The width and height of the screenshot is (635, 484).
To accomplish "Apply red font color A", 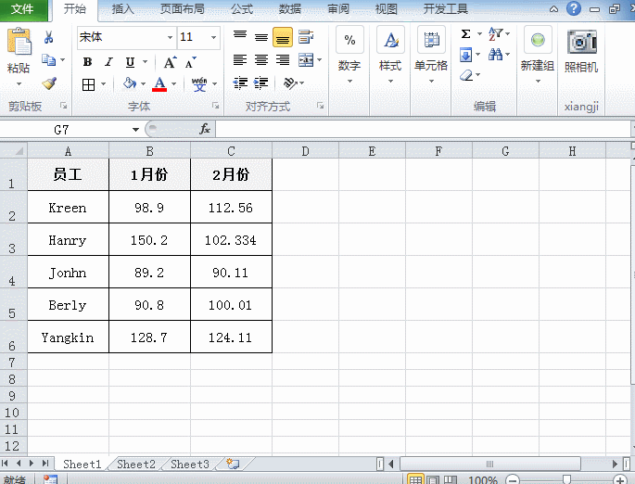I will [x=159, y=83].
